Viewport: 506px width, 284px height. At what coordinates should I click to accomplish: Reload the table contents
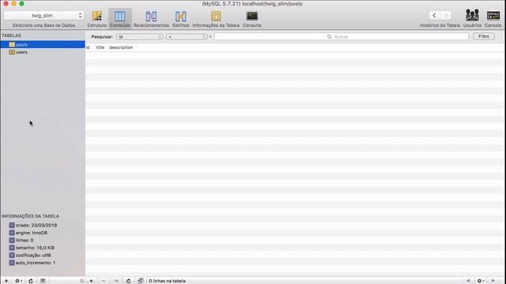(x=128, y=281)
